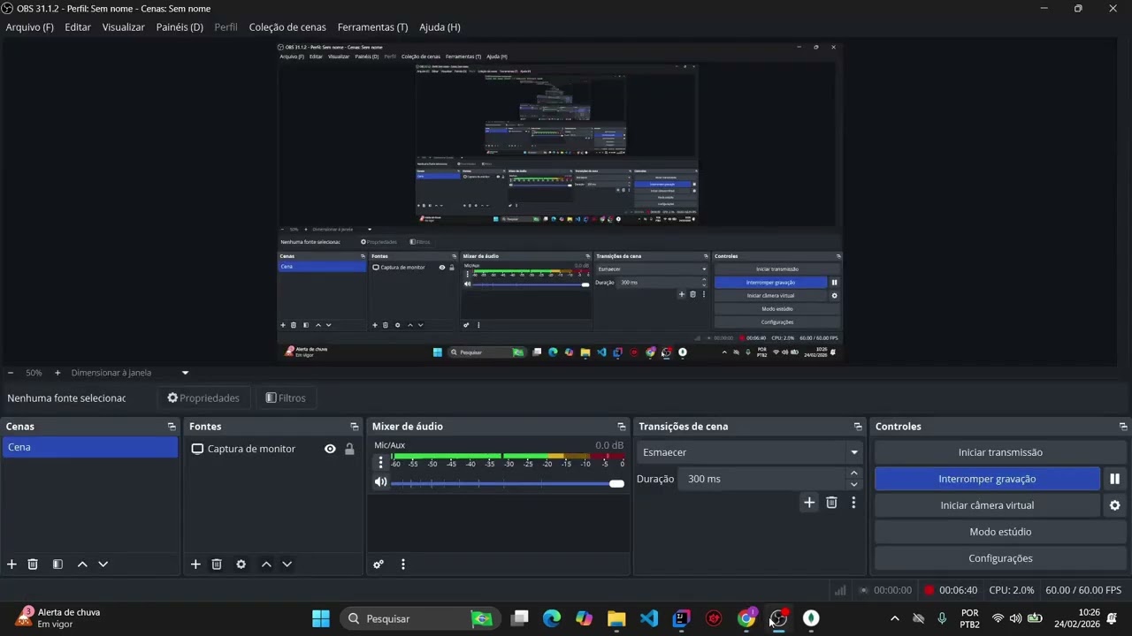Adjust Mic/Aux volume slider
The image size is (1132, 636).
(x=507, y=483)
